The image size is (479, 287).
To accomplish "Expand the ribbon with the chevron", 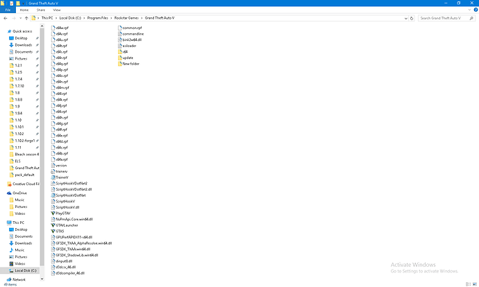I will coord(469,10).
